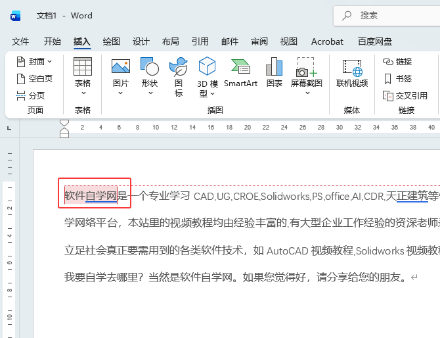Screen dimensions: 440x338
Task: Click the text 我要自学去哪里 in document
Action: 101,278
